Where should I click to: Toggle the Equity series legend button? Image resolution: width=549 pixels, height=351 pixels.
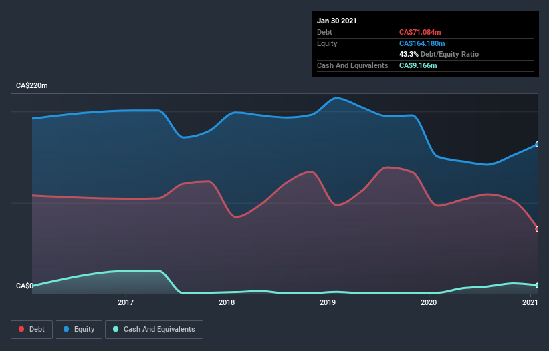(79, 330)
